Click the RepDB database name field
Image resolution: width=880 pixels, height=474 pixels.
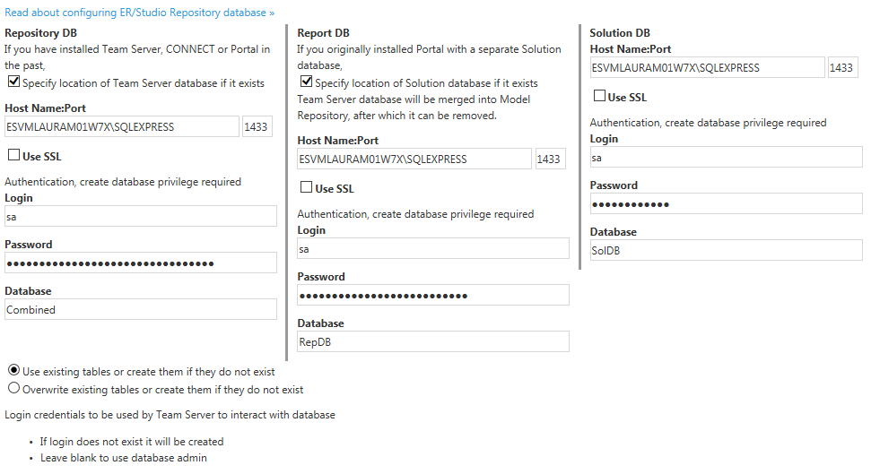[433, 341]
